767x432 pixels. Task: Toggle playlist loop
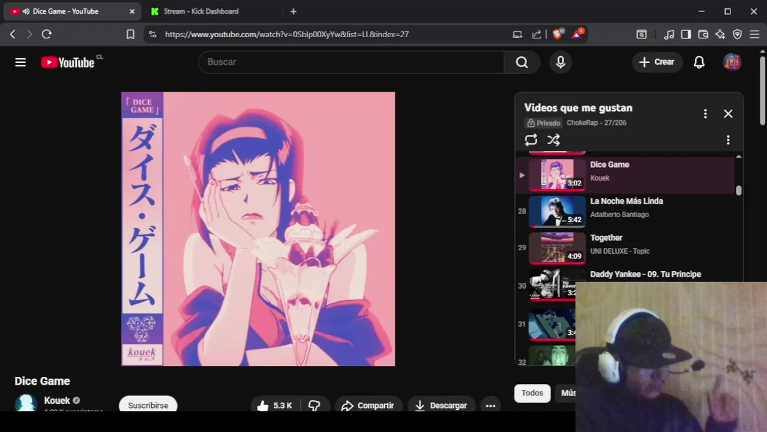pyautogui.click(x=531, y=140)
